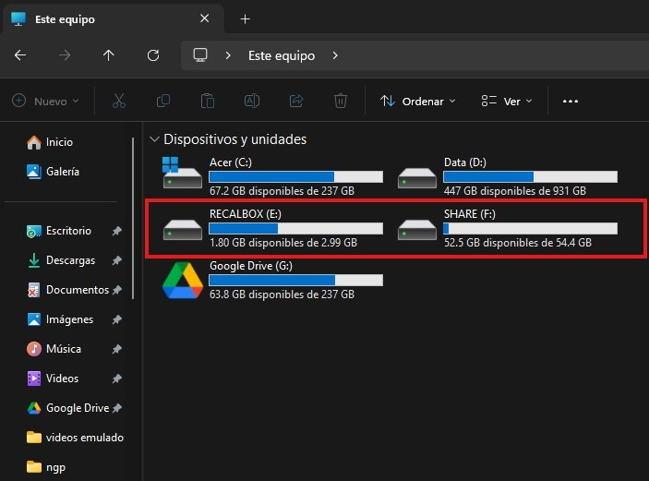Image resolution: width=649 pixels, height=481 pixels.
Task: Click the Paste clipboard icon
Action: (x=208, y=102)
